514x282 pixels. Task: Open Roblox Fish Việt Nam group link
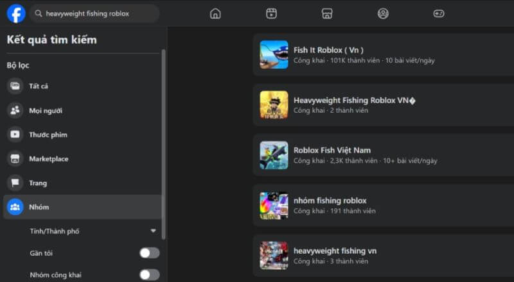[332, 150]
